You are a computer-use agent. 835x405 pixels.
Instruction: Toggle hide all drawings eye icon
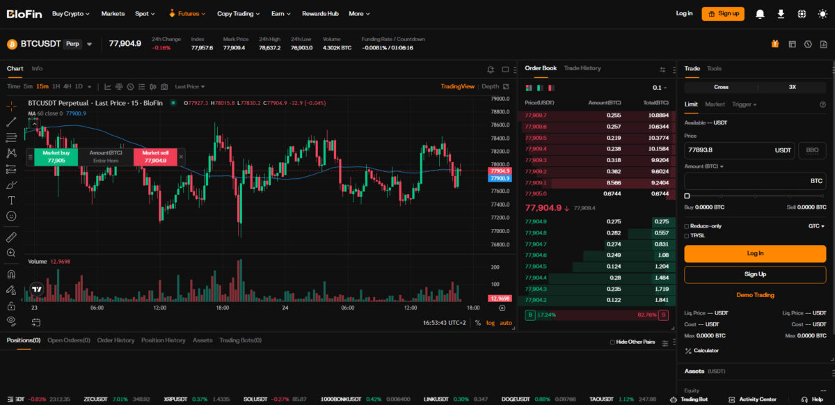(11, 321)
